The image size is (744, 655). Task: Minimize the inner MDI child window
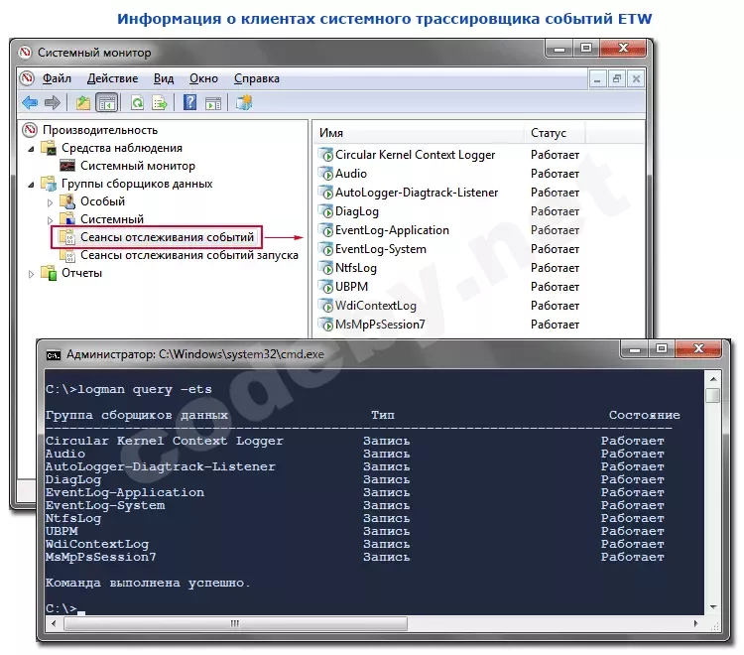[597, 78]
